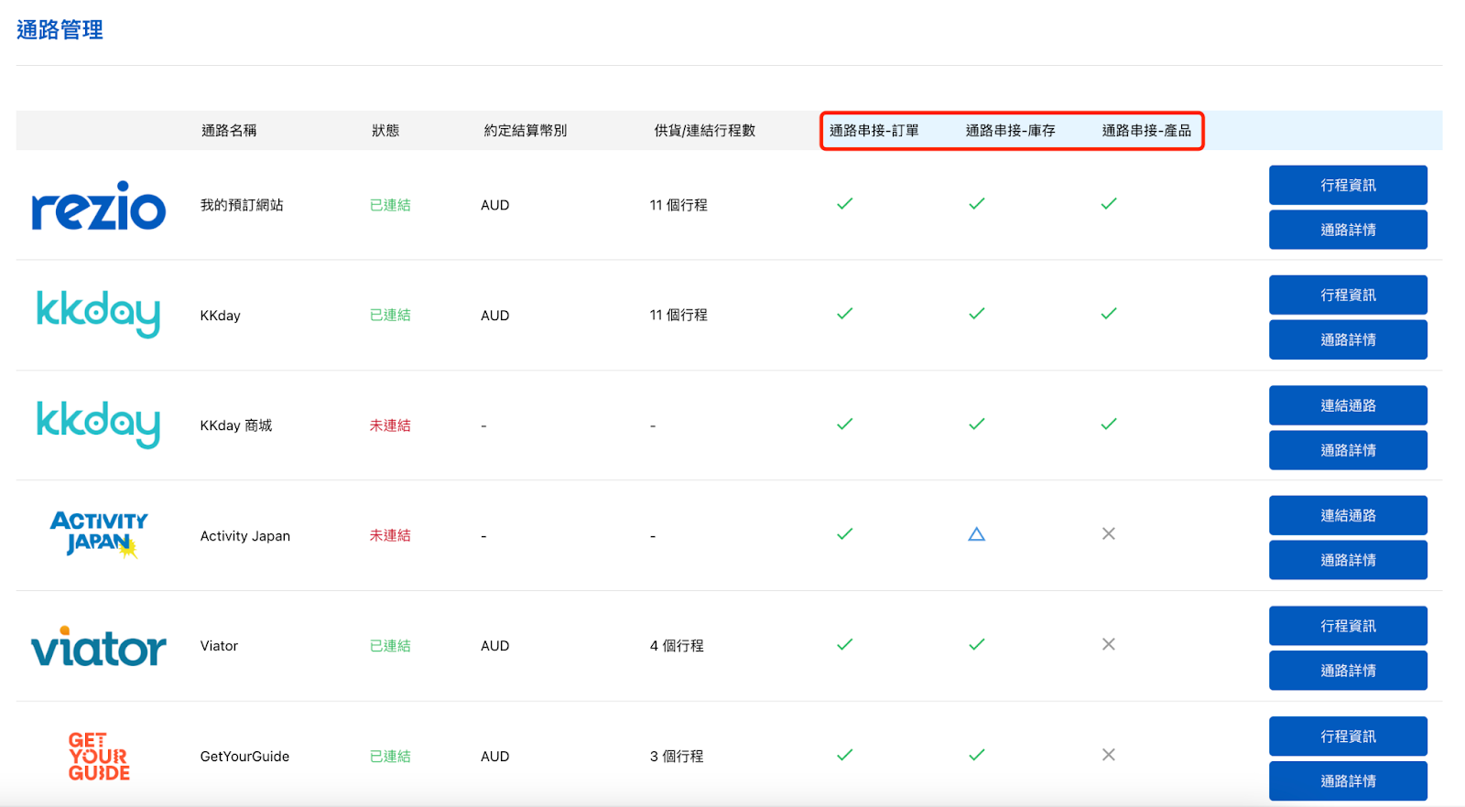Viewport: 1465px width, 807px height.
Task: Open 通路詳情 for GetYourGuide
Action: pos(1348,781)
